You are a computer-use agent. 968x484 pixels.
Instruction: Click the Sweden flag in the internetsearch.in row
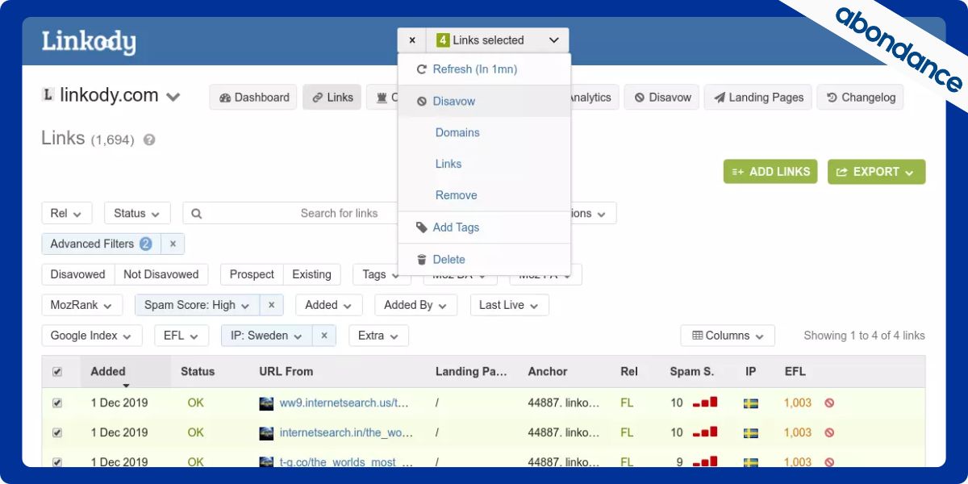point(751,432)
